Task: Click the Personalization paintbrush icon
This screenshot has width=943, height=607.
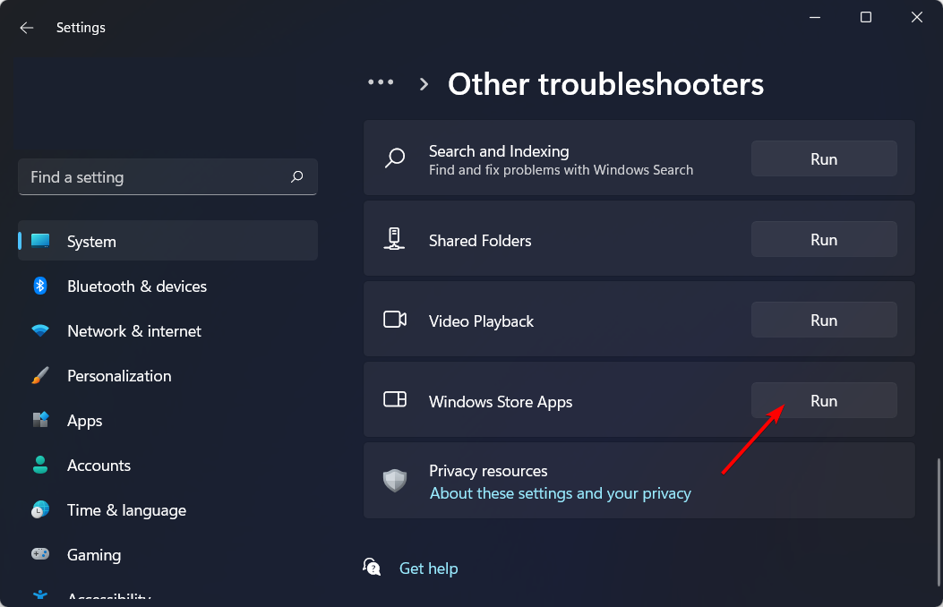Action: pos(40,376)
